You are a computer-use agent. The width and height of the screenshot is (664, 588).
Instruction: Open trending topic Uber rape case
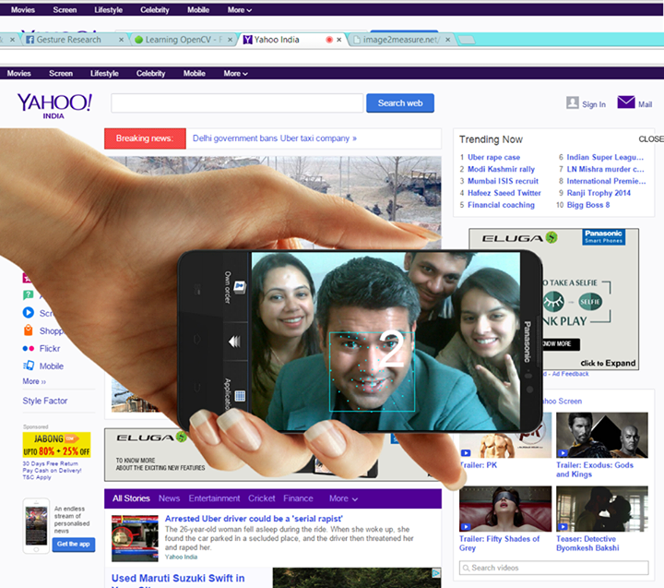coord(493,157)
